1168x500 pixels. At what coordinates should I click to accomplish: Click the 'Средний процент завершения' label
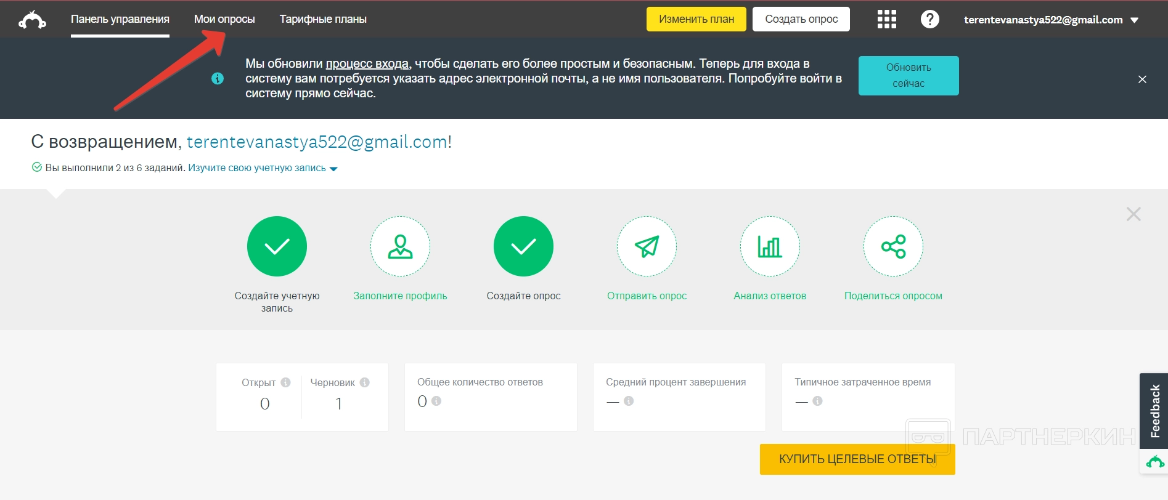[676, 382]
